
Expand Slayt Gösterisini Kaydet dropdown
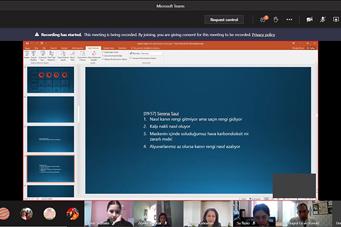pyautogui.click(x=94, y=56)
